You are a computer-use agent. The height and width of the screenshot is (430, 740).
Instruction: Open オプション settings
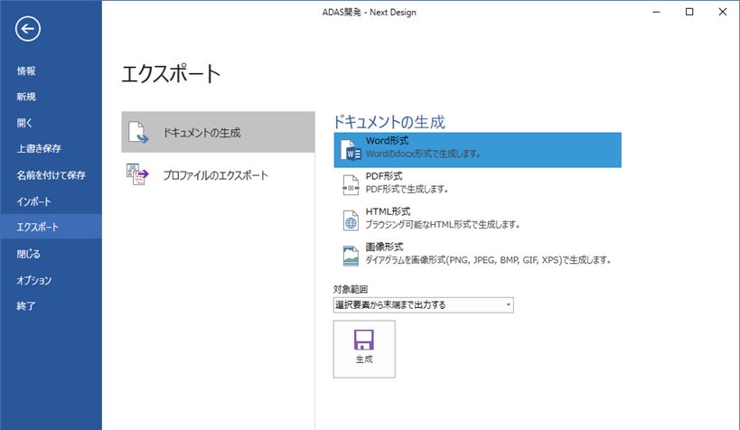click(x=34, y=280)
